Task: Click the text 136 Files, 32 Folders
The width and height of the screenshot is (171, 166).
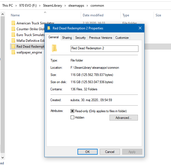Action: (84, 89)
